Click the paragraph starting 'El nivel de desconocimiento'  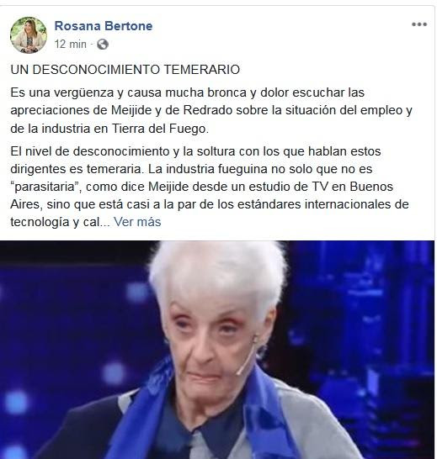coord(210,187)
